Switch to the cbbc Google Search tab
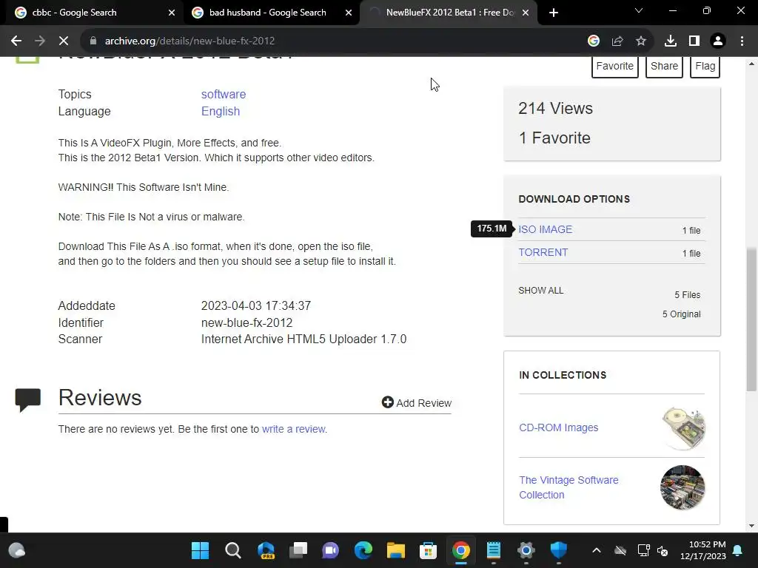This screenshot has width=758, height=568. coord(92,13)
